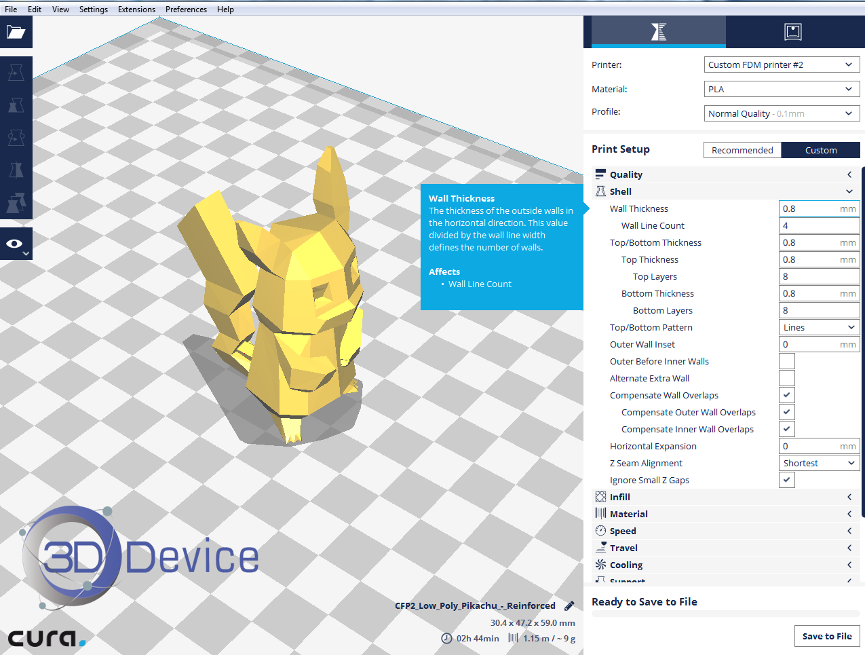This screenshot has width=865, height=655.
Task: Open the view mode eye icon
Action: click(x=16, y=244)
